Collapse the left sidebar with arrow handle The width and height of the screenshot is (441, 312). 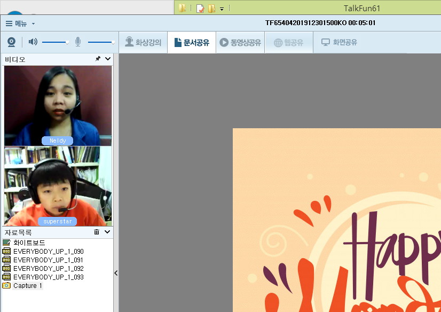click(116, 273)
